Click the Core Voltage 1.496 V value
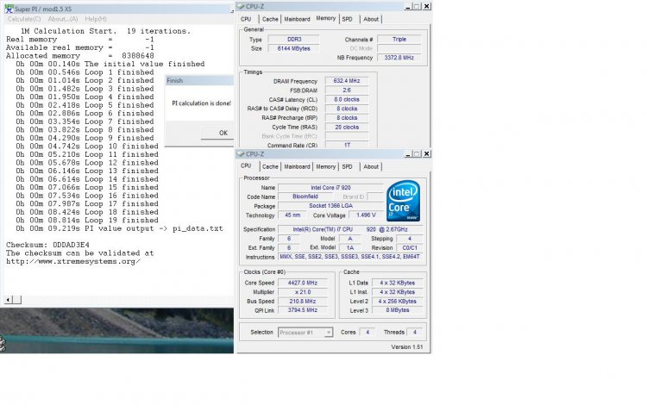 [x=366, y=215]
